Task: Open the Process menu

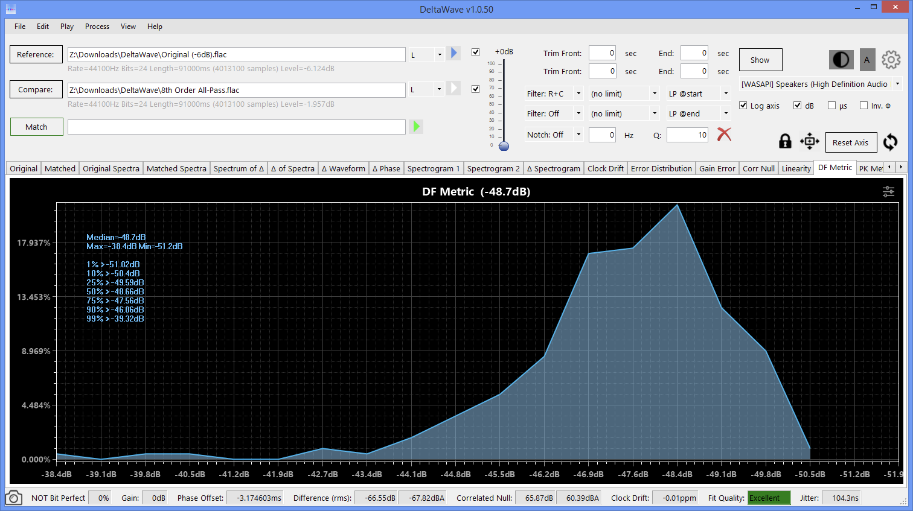Action: pyautogui.click(x=97, y=27)
